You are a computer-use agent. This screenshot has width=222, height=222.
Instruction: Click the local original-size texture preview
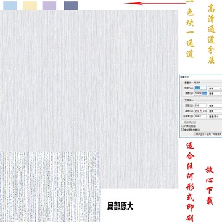[51, 187]
